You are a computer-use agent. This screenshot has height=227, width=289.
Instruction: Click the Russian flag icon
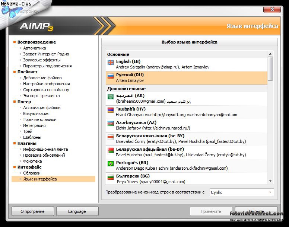[111, 76]
